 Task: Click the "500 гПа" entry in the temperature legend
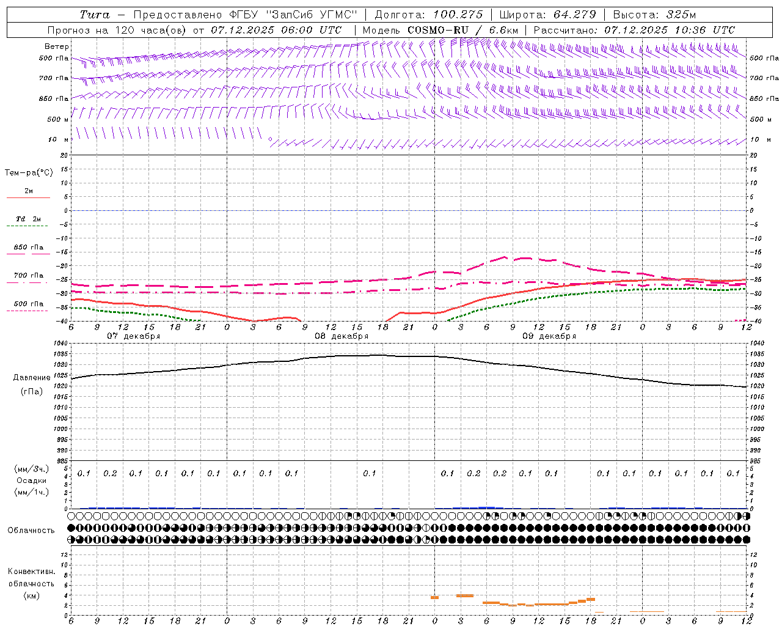coord(28,303)
